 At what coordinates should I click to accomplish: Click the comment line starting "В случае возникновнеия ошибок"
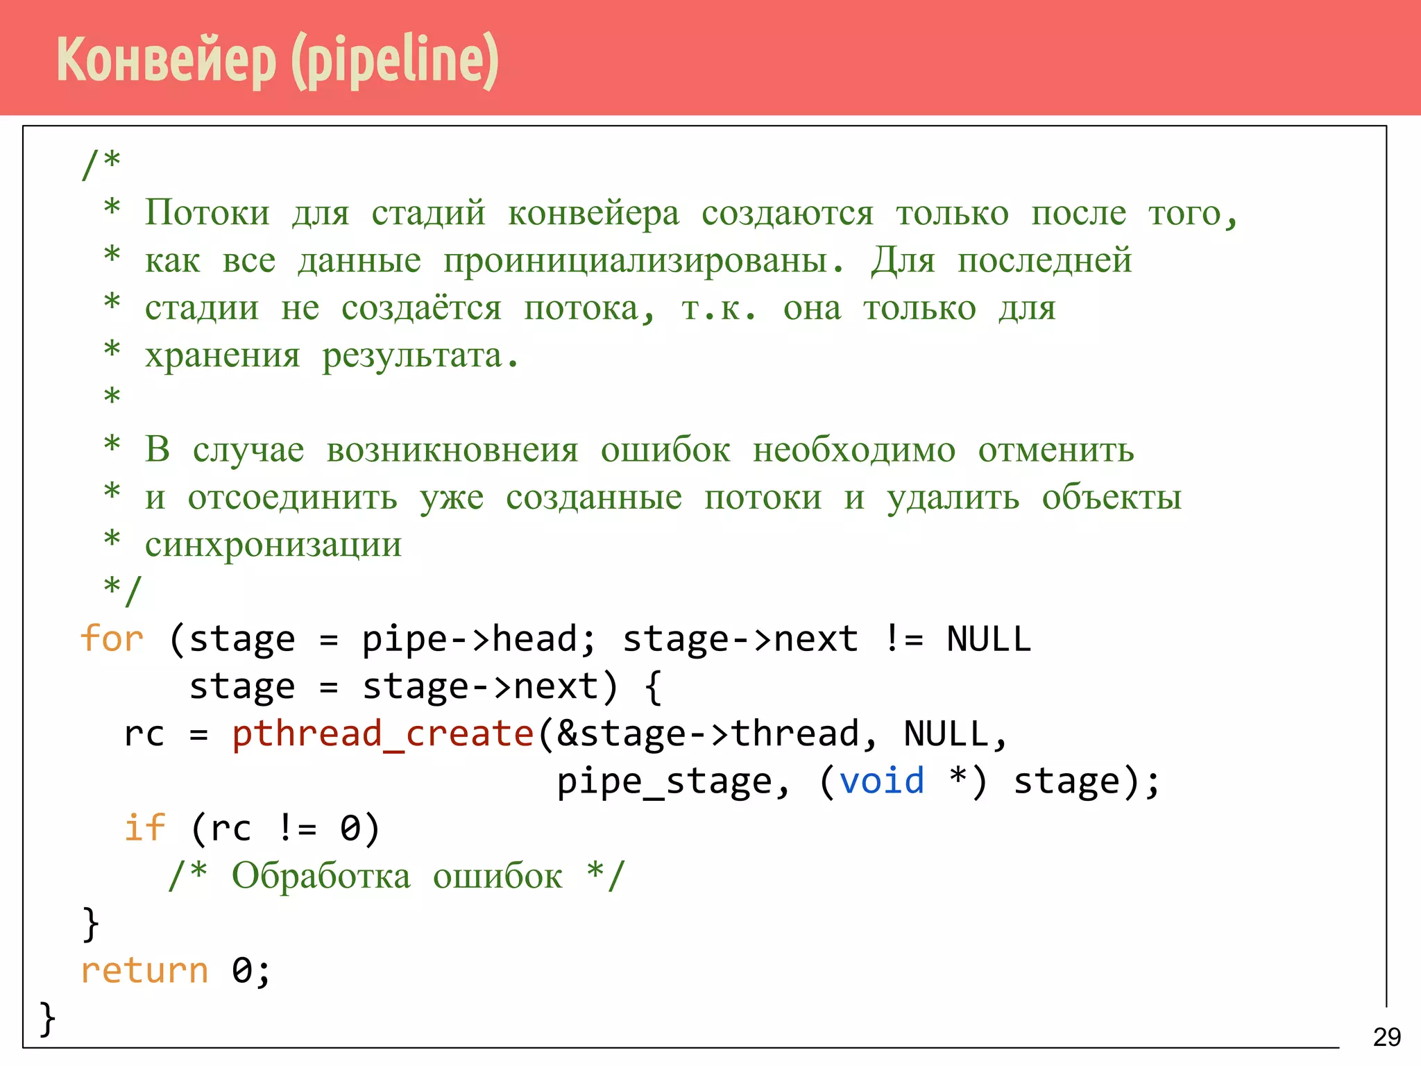[x=639, y=450]
